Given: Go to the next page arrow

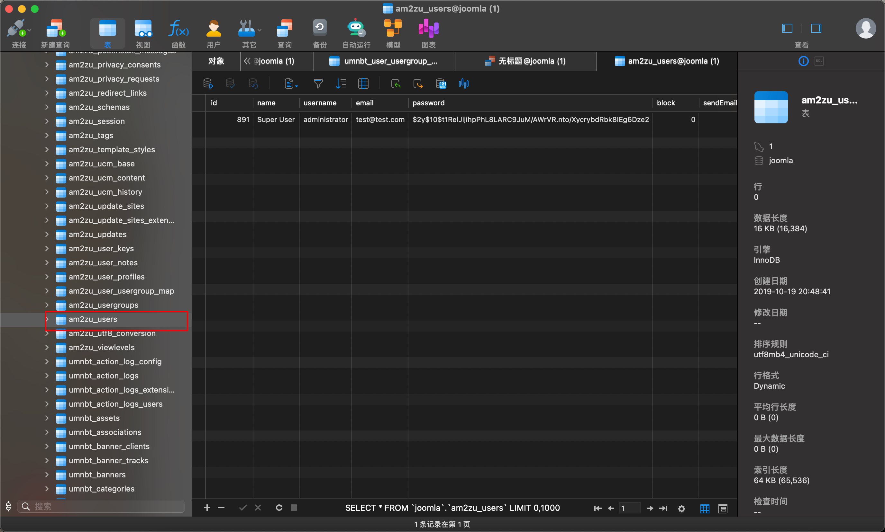Looking at the screenshot, I should coord(650,508).
